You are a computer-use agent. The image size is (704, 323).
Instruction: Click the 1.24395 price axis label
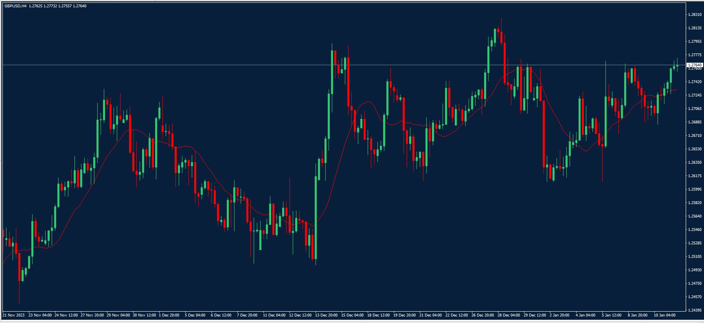tap(695, 310)
